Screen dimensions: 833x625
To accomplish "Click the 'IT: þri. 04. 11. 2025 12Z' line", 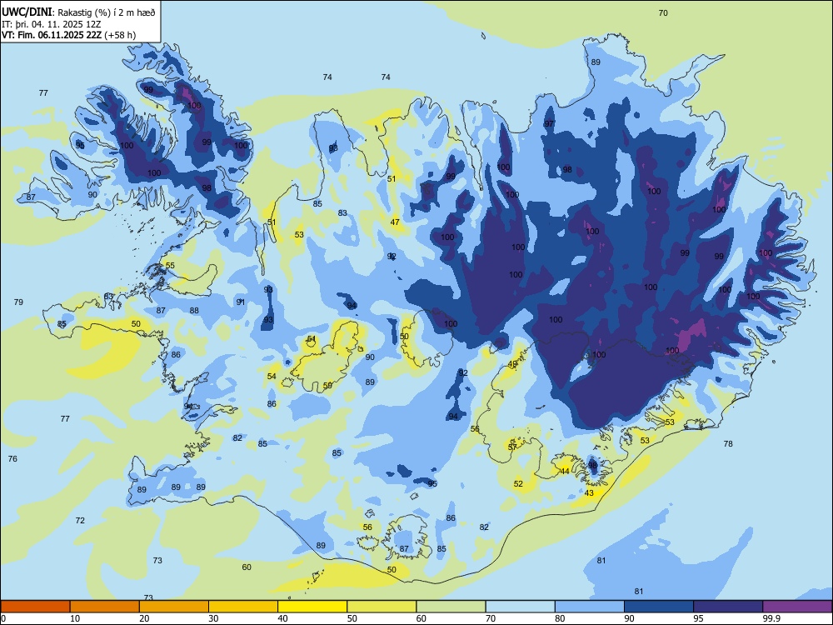I will pyautogui.click(x=52, y=24).
